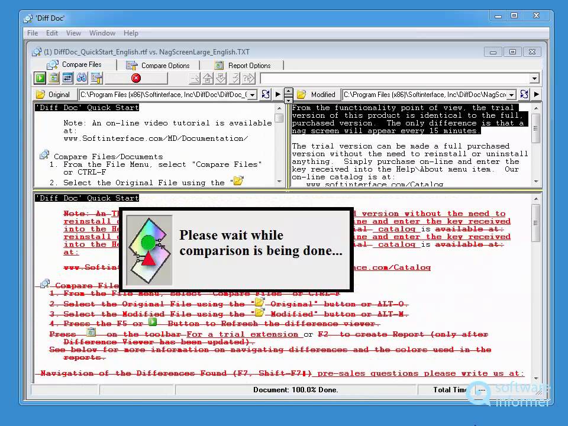Open the Help menu

(131, 33)
